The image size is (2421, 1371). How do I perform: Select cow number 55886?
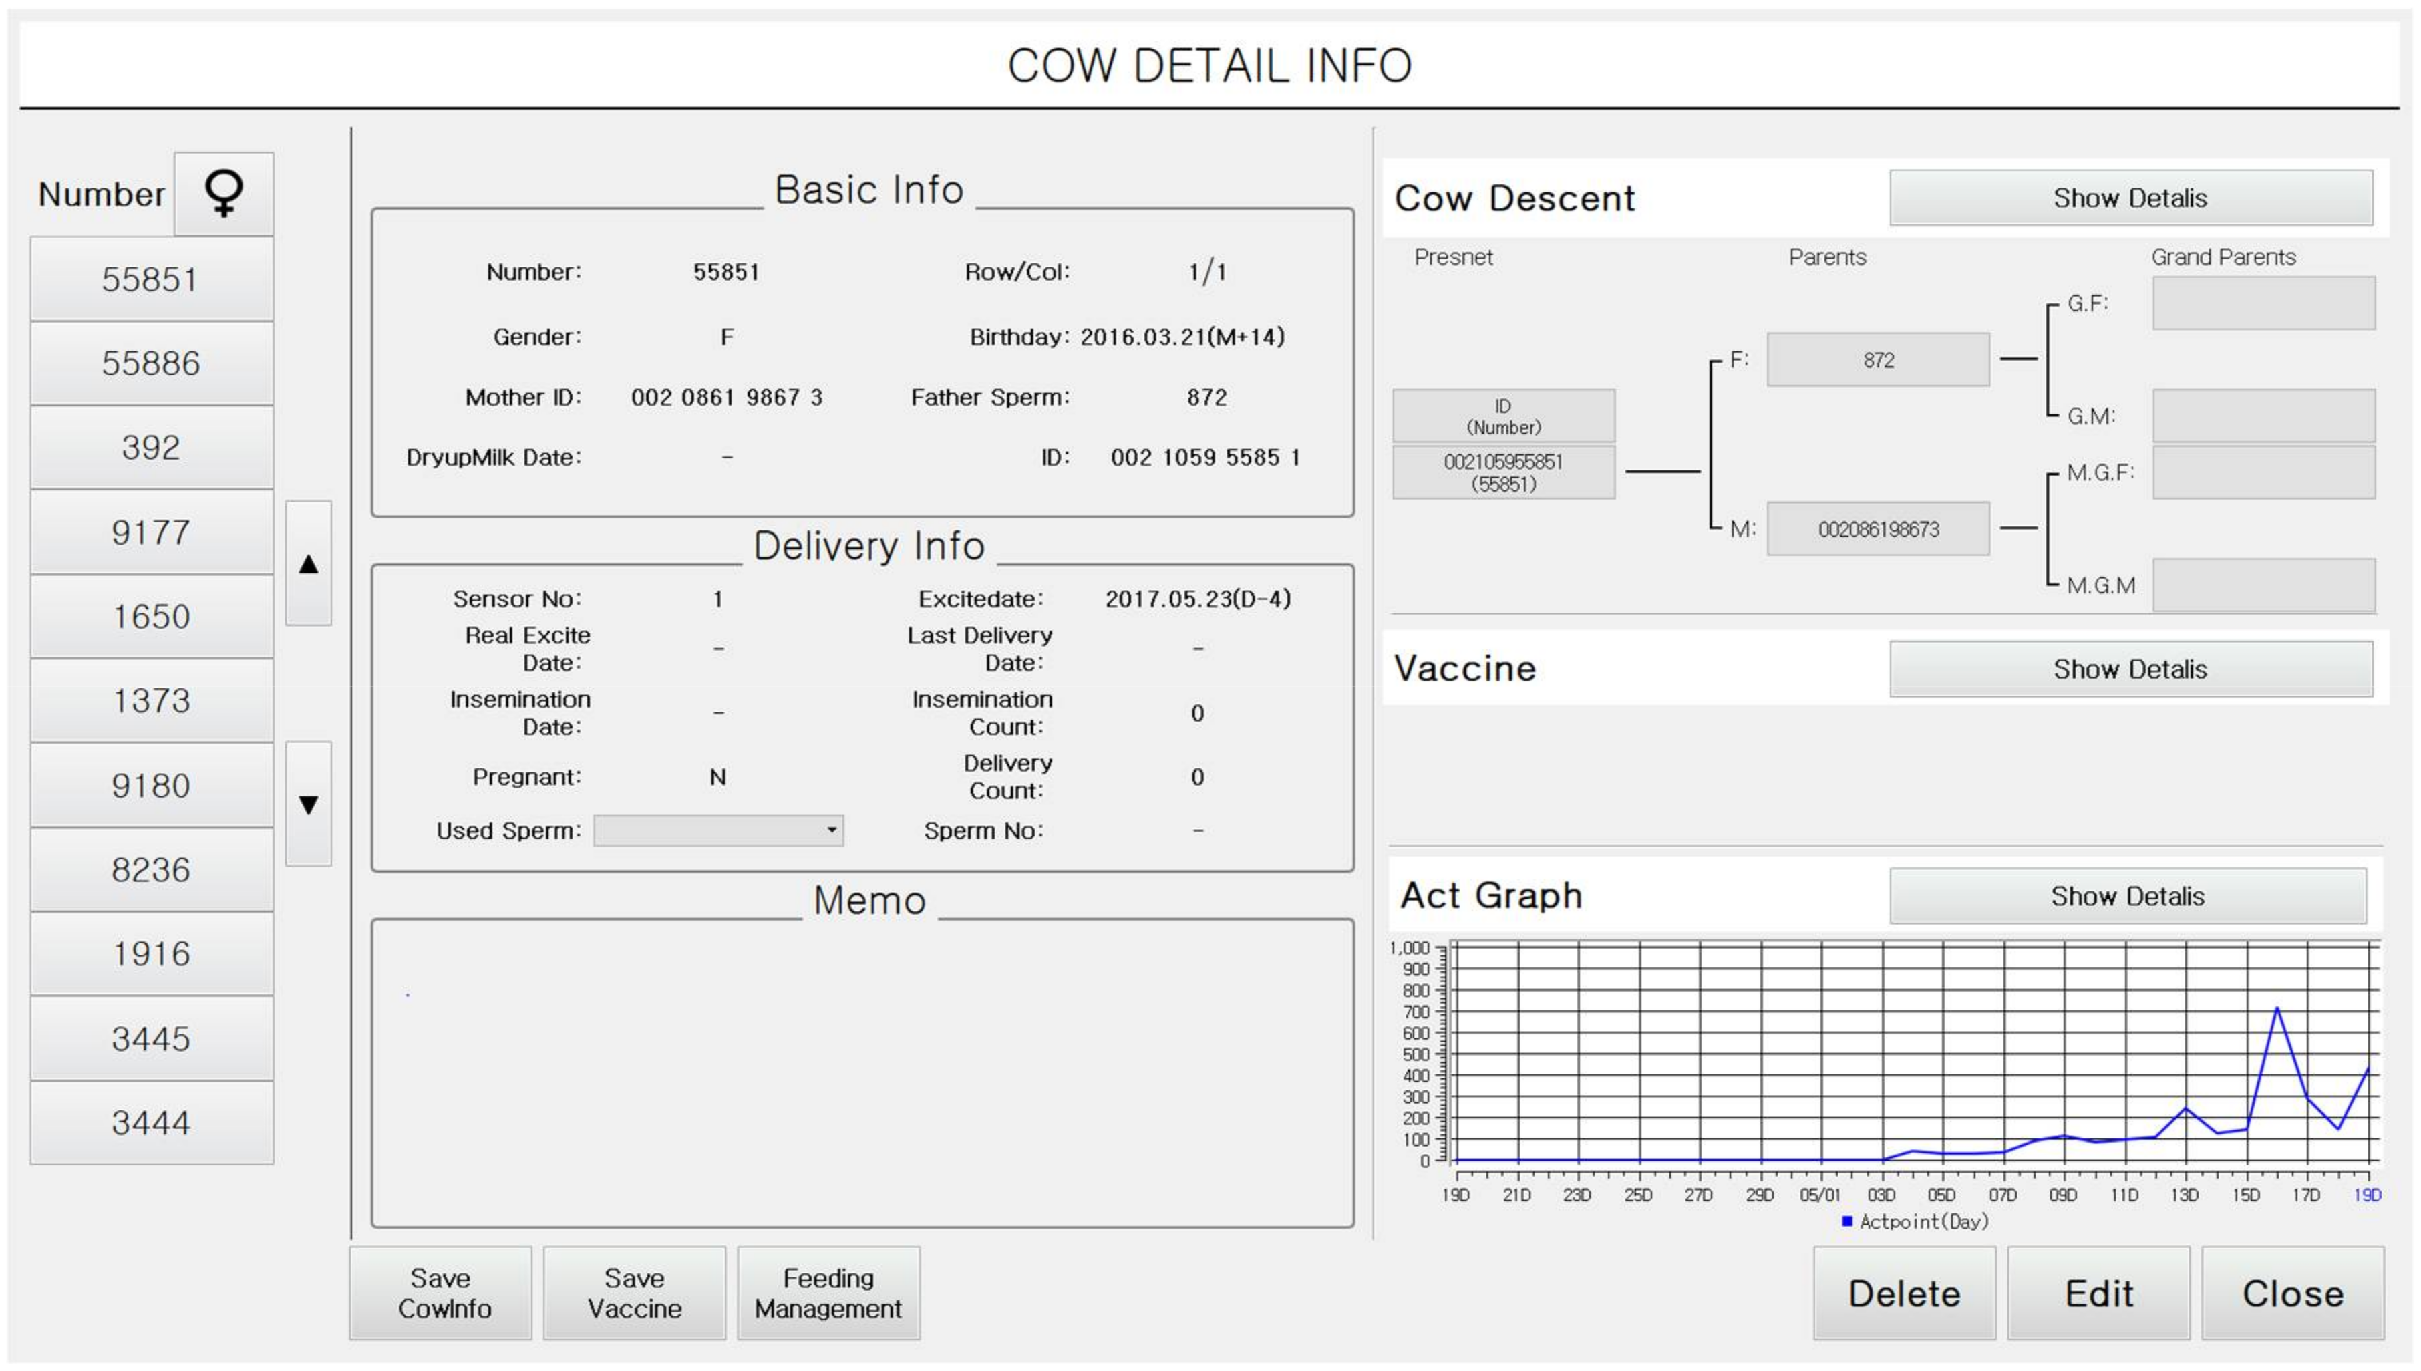[152, 363]
